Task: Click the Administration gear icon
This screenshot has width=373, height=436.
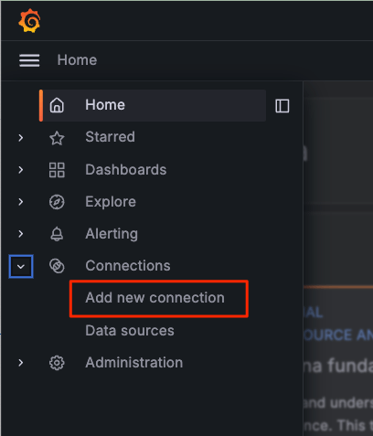Action: pyautogui.click(x=57, y=363)
